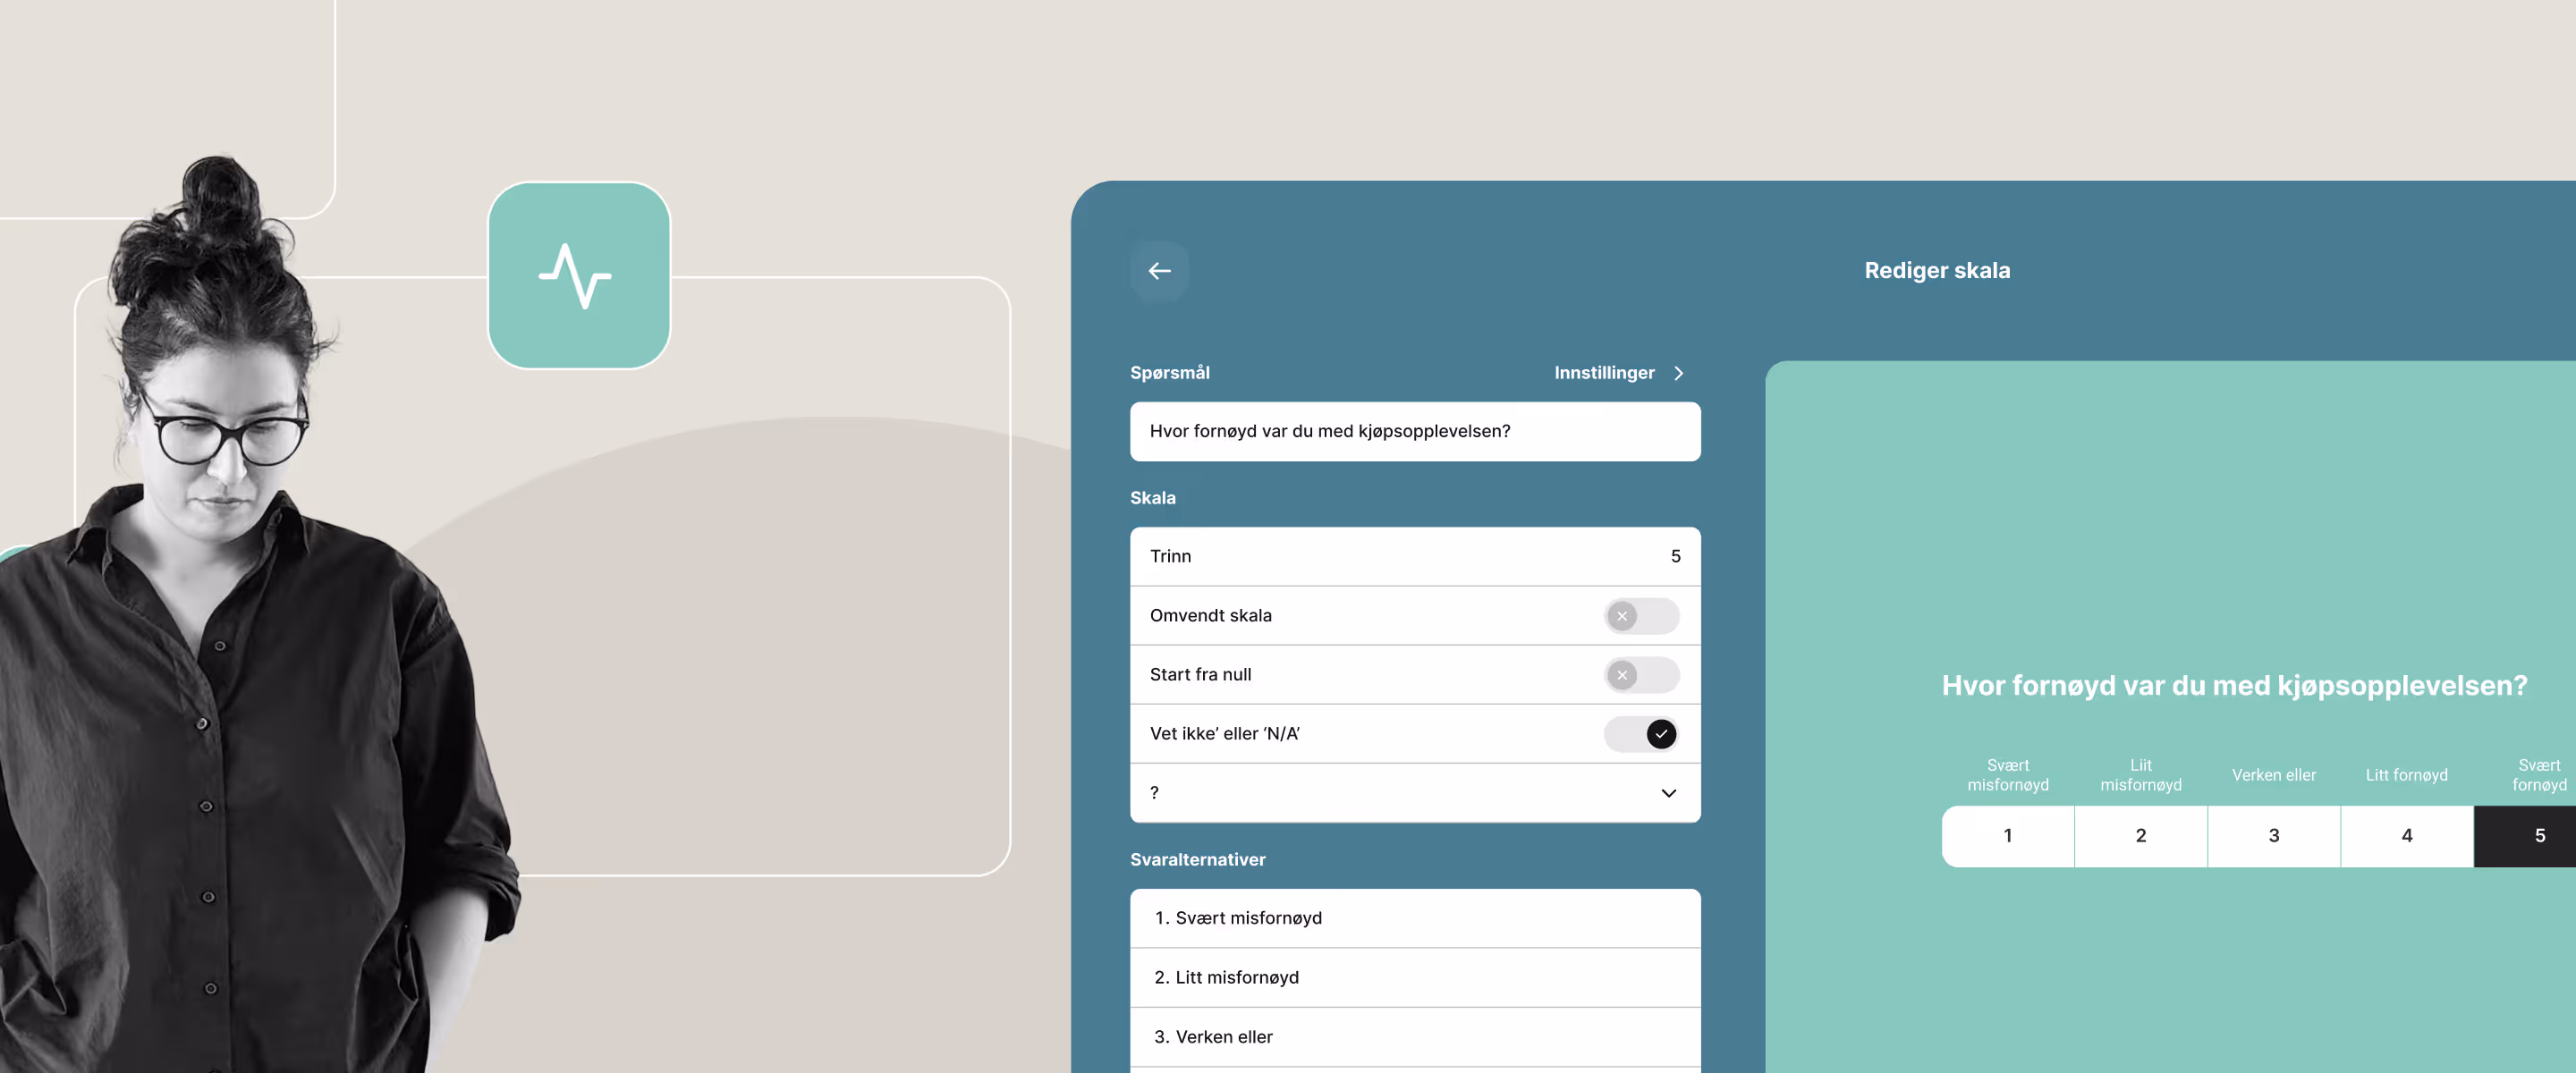The height and width of the screenshot is (1073, 2576).
Task: Edit answer option 1 Svært misfornøyd
Action: click(x=1415, y=918)
